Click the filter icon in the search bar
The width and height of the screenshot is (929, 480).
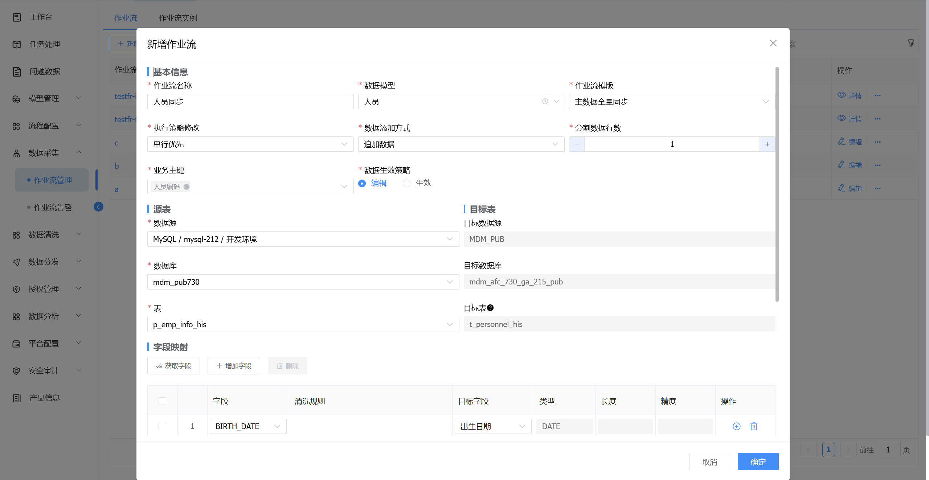(911, 44)
